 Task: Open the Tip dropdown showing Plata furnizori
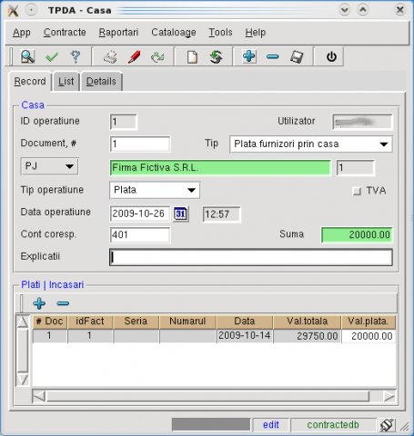click(x=311, y=144)
